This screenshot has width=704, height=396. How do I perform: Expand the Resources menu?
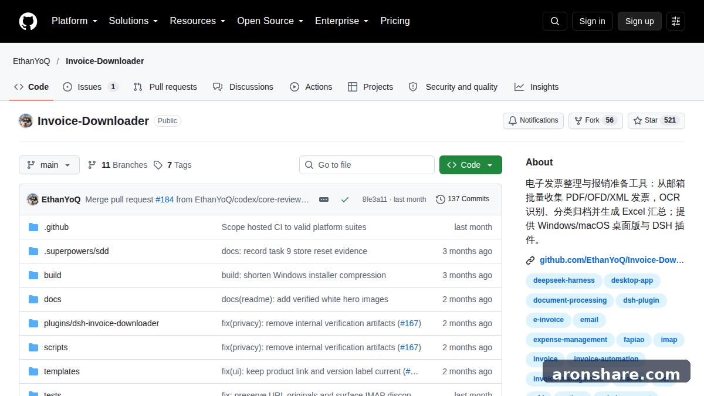click(x=198, y=21)
